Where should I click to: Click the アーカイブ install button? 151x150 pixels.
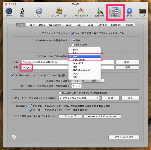70,116
